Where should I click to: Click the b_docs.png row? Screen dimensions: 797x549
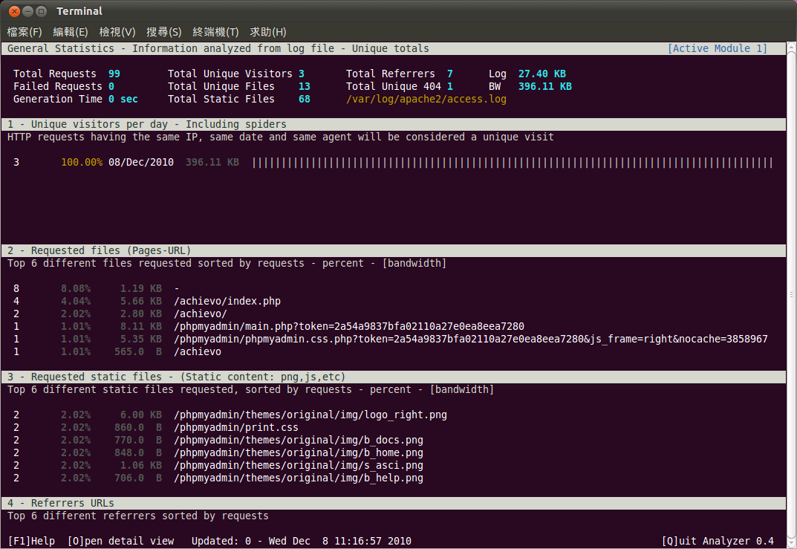click(x=394, y=441)
